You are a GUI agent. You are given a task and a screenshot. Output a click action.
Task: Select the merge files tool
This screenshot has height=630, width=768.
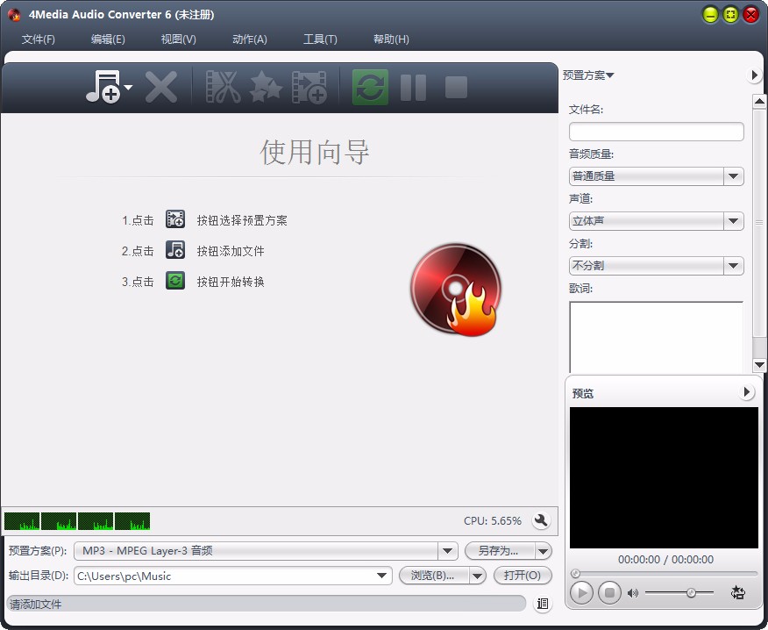click(x=309, y=88)
